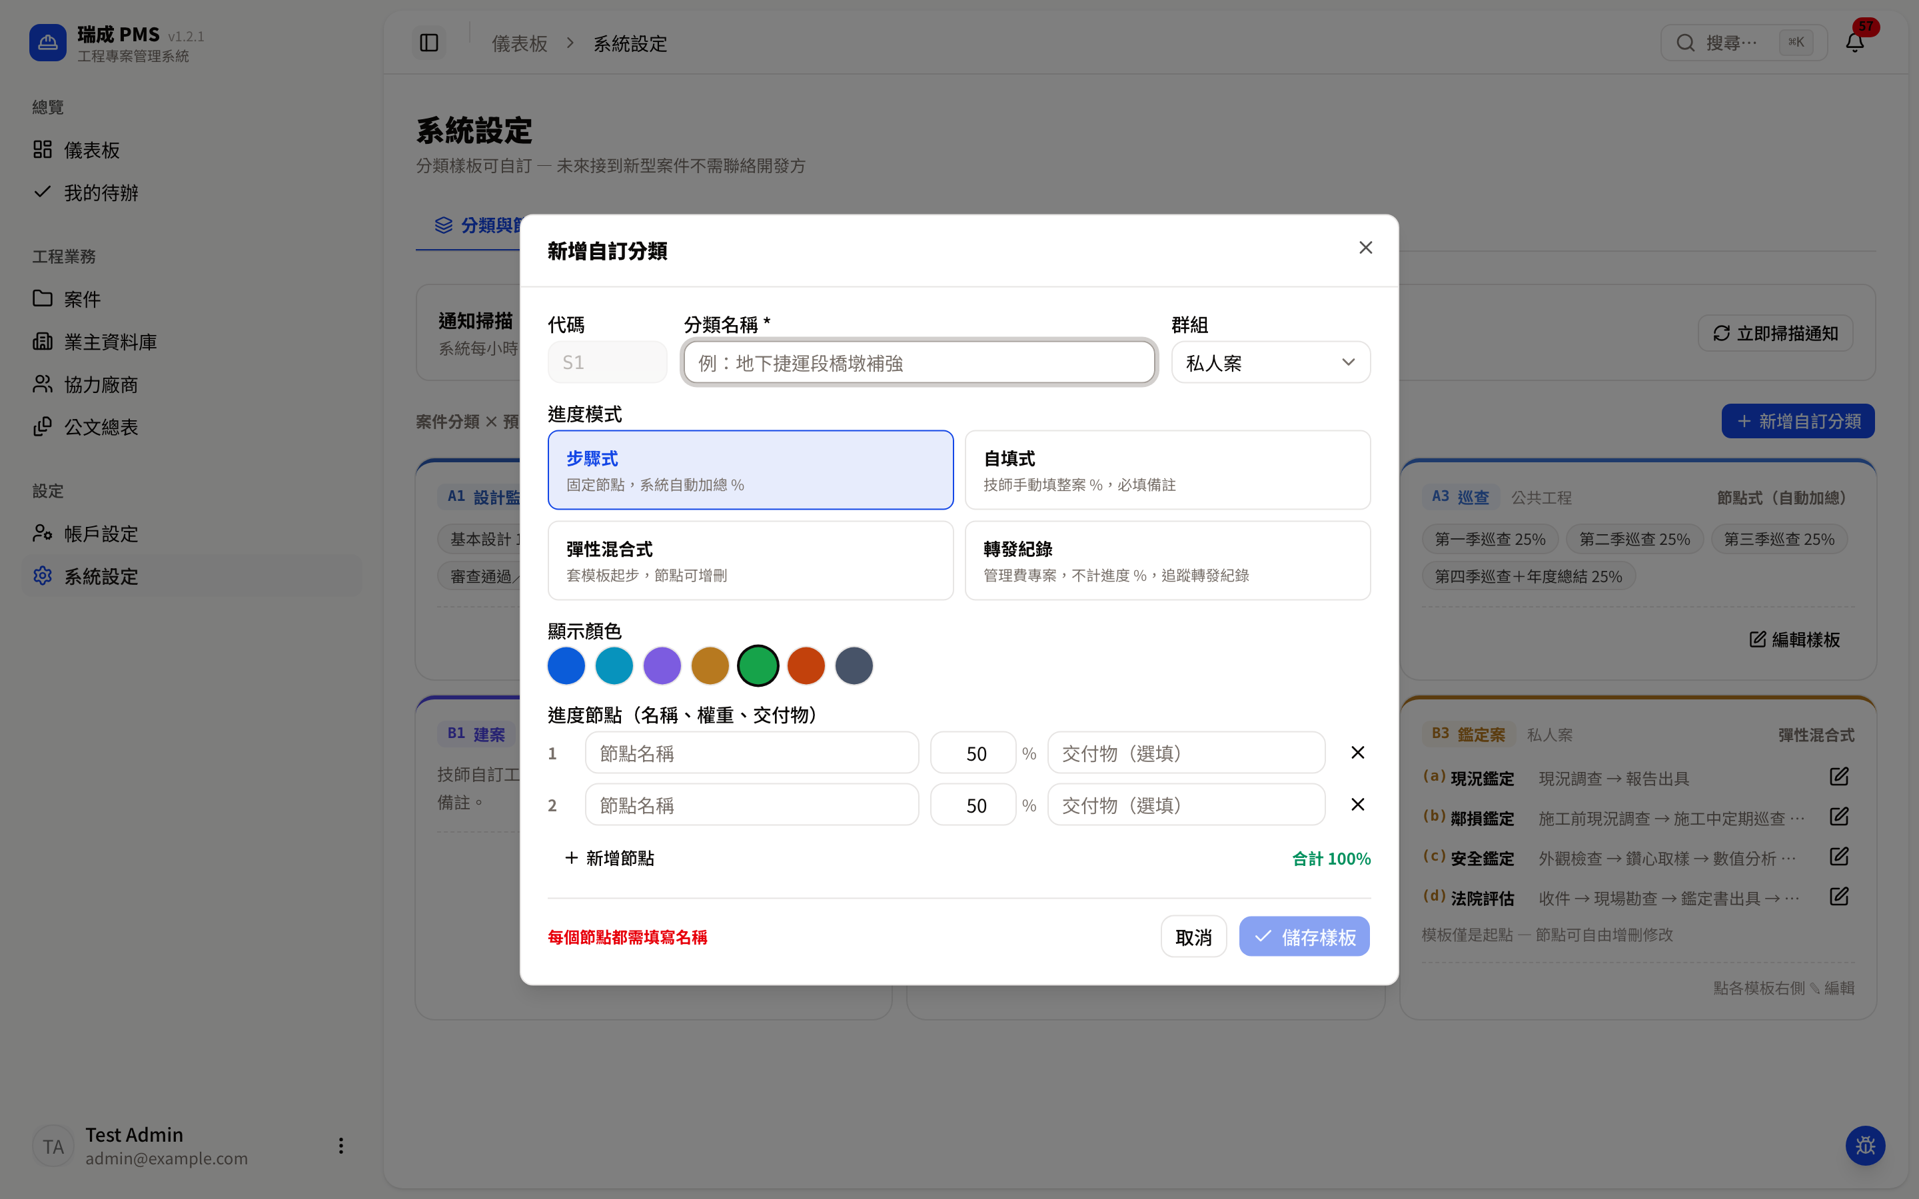
Task: Open 業主資料庫 in the sidebar
Action: (192, 342)
